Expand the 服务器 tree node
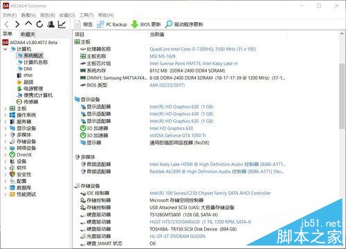 coord(6,122)
